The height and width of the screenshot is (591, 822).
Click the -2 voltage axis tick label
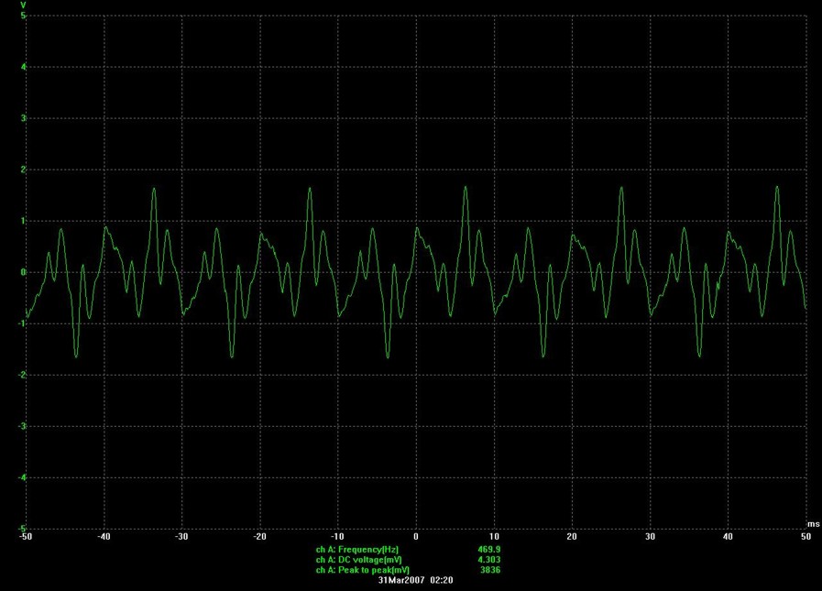[x=22, y=375]
